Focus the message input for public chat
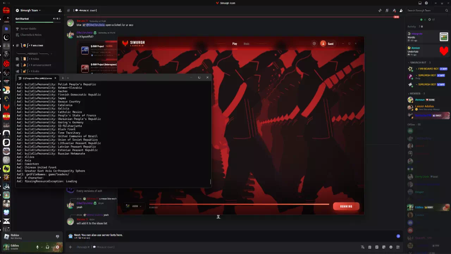This screenshot has width=451, height=254. tap(215, 247)
